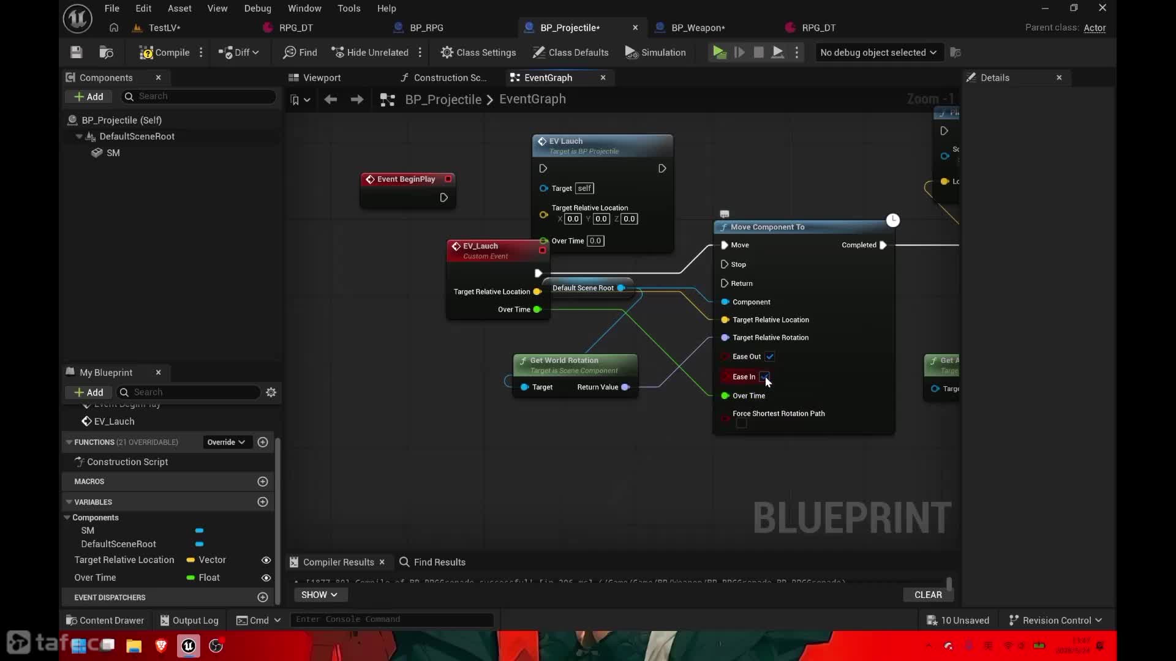The image size is (1176, 661).
Task: Close the EventGraph tab
Action: pos(603,78)
